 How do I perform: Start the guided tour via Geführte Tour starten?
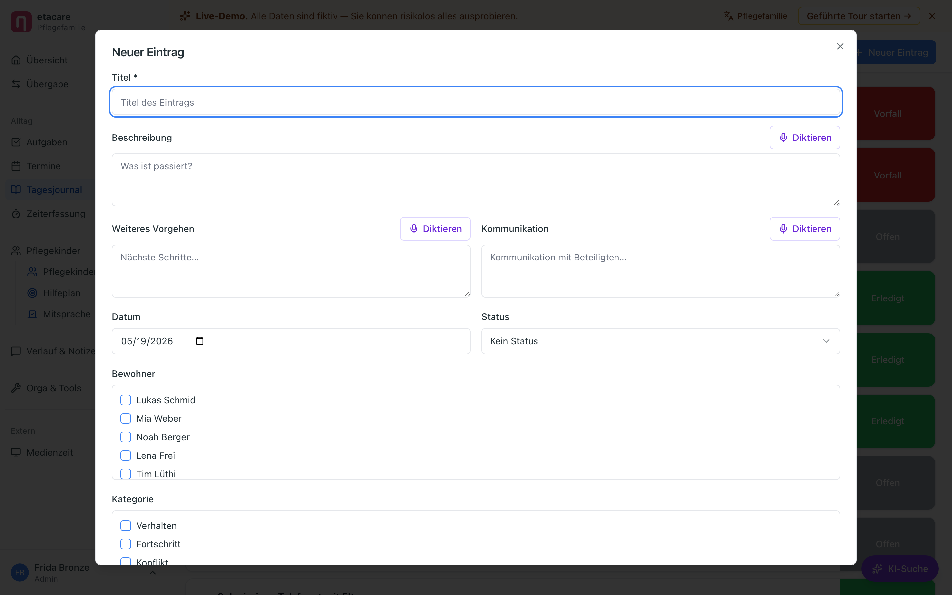[x=859, y=16]
